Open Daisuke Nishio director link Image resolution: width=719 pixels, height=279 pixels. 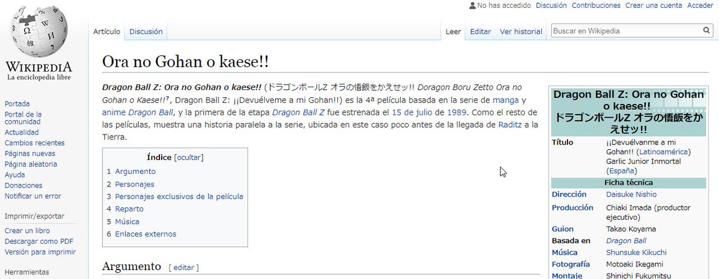pyautogui.click(x=632, y=195)
